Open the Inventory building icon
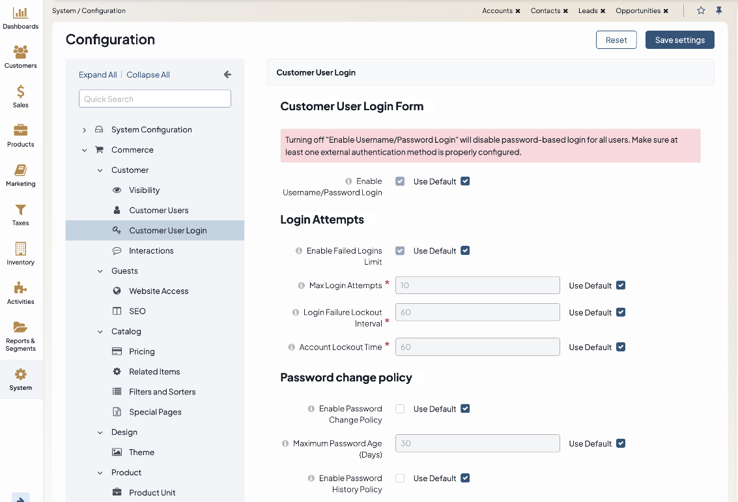The height and width of the screenshot is (502, 738). click(20, 249)
